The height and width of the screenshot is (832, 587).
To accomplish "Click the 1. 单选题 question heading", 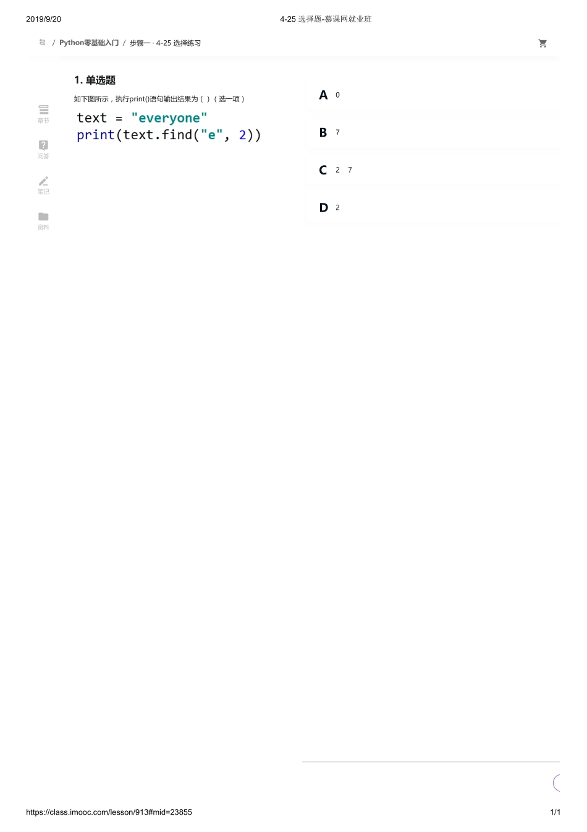I will pyautogui.click(x=95, y=80).
